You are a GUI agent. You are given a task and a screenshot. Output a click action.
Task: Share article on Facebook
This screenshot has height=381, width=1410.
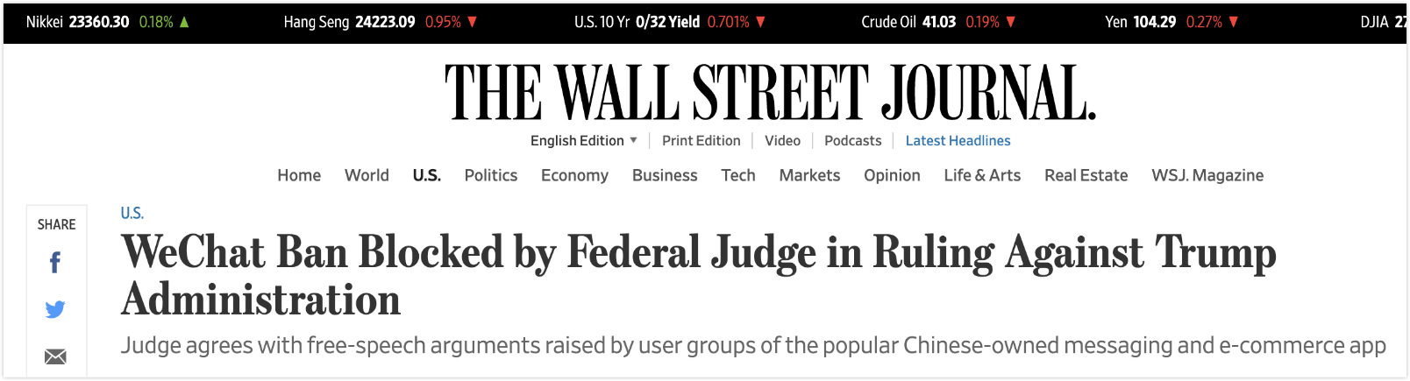click(55, 263)
